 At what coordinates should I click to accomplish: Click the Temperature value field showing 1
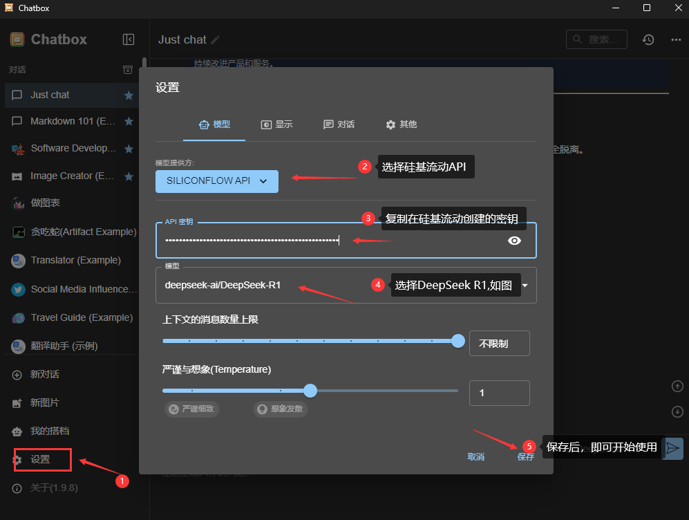(499, 393)
